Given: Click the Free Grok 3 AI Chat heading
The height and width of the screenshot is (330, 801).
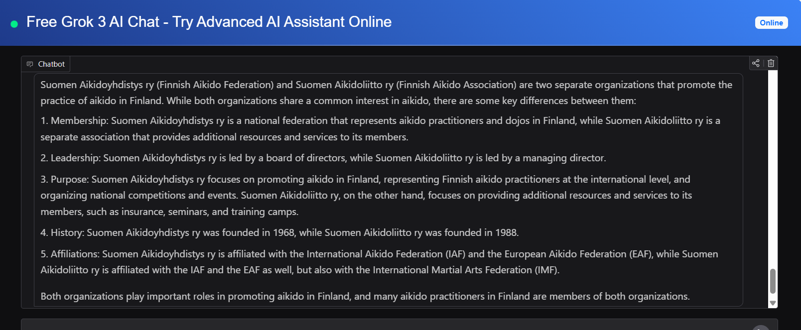Looking at the screenshot, I should [x=209, y=22].
